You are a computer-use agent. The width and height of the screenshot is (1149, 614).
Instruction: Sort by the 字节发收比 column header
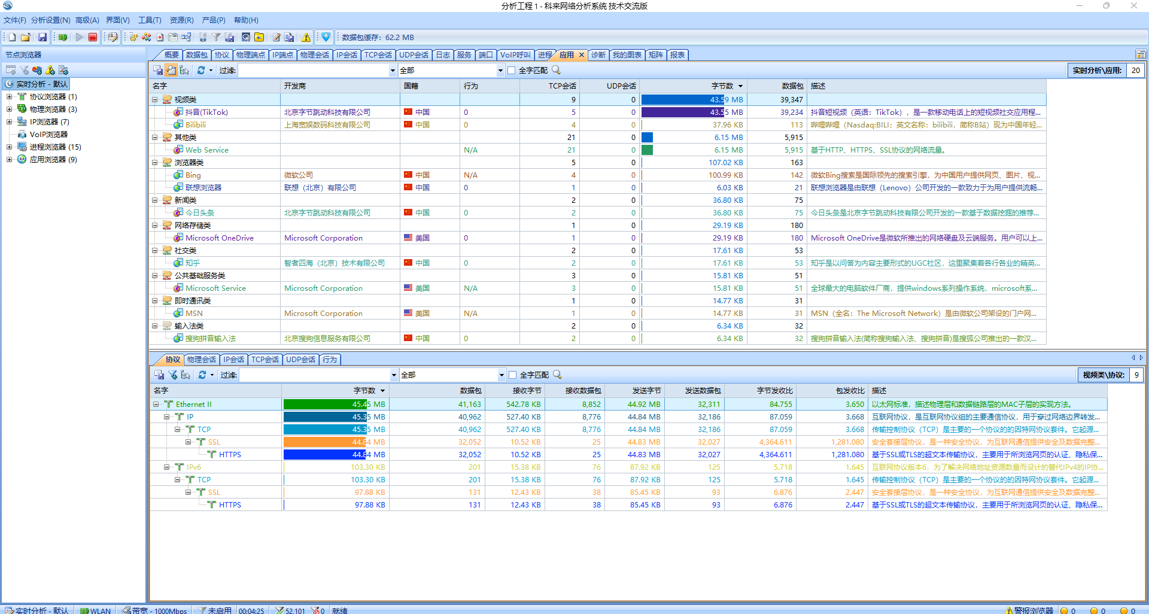click(x=760, y=390)
